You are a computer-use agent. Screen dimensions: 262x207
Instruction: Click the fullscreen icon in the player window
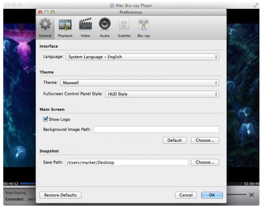coord(252,195)
